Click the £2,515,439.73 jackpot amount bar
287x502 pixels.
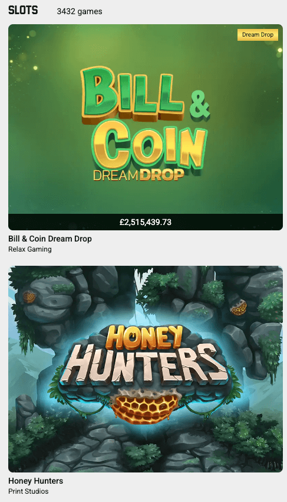(x=146, y=222)
